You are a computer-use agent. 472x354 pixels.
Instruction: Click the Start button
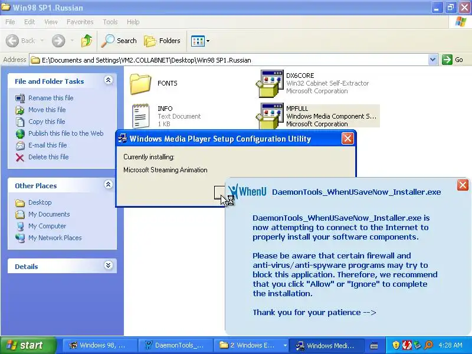coord(28,345)
